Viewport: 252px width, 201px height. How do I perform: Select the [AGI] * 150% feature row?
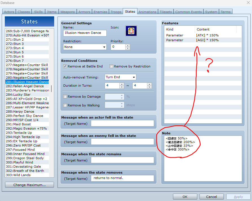(203, 40)
